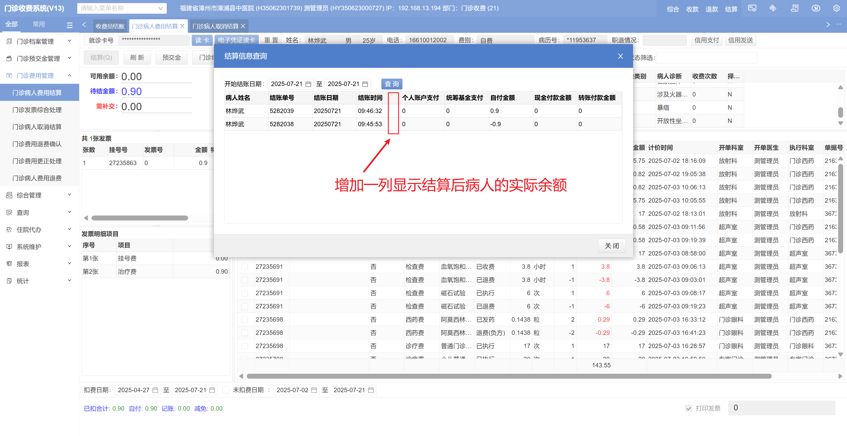Open start date calendar icon in dialog
847x436 pixels.
pyautogui.click(x=308, y=84)
